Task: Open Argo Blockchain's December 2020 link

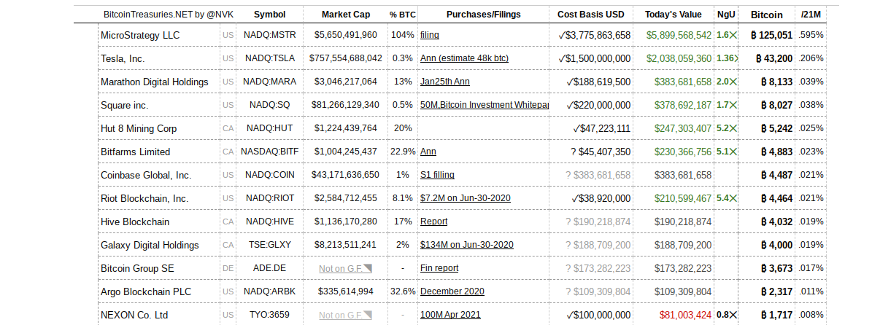Action: [452, 291]
